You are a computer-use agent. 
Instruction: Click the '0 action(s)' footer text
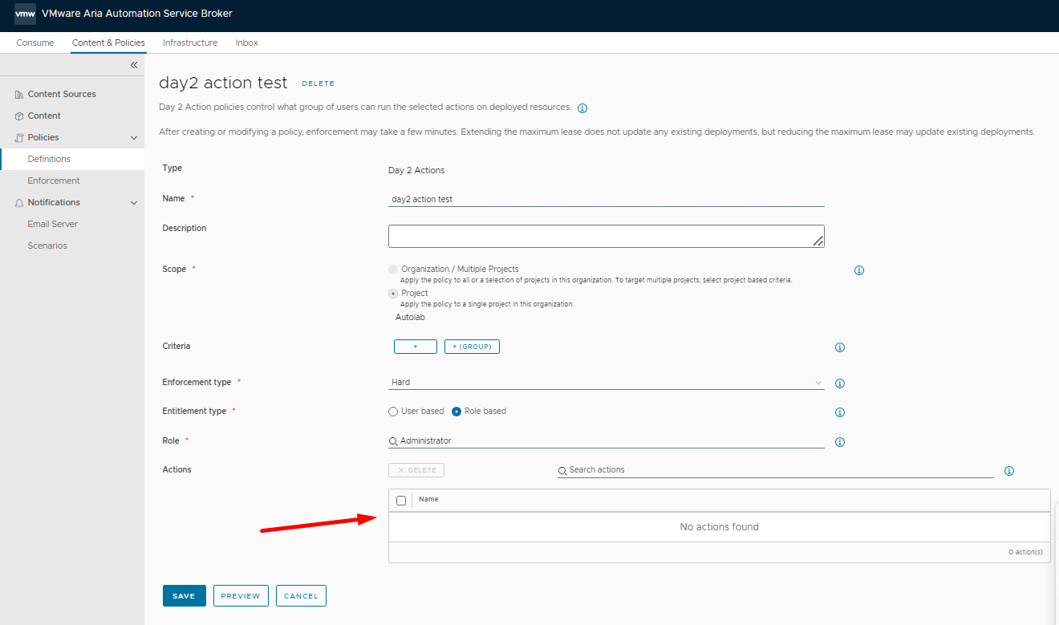1025,552
